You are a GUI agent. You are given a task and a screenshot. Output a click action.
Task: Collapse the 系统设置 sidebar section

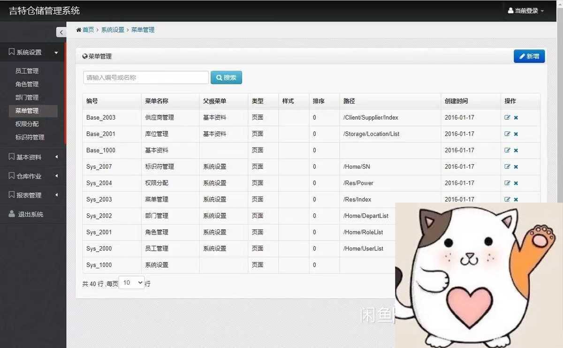coord(32,53)
